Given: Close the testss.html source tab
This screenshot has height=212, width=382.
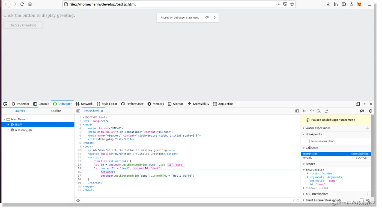Looking at the screenshot, I should tap(102, 111).
